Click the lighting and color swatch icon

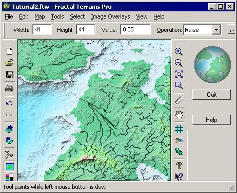9,177
